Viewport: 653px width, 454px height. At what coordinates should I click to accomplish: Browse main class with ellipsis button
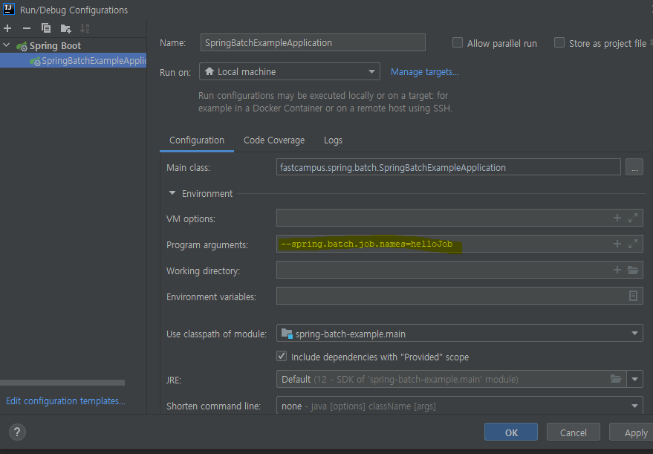pos(634,167)
